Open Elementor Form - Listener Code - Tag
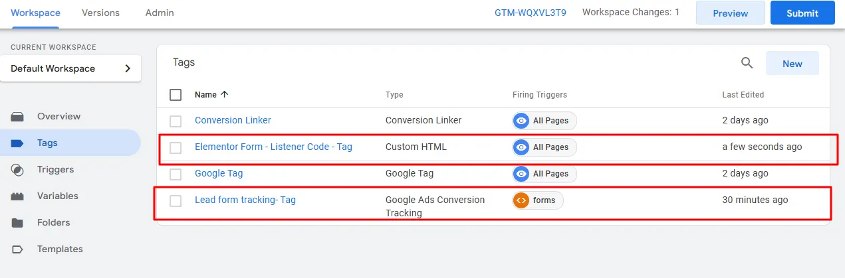845x278 pixels. [273, 147]
